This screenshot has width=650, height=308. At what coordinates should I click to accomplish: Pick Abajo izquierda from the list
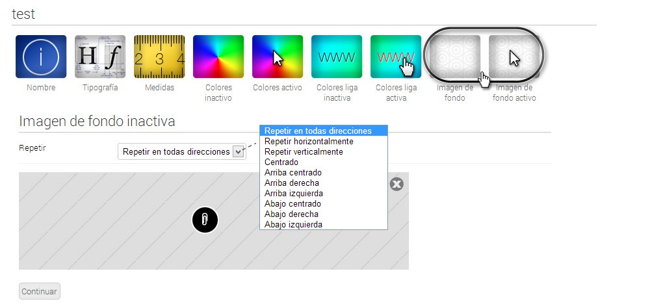pyautogui.click(x=293, y=224)
